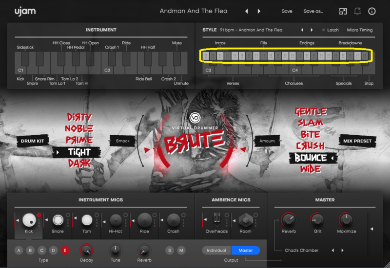
Task: Select the Hi-Hat mic channel icon
Action: point(116,220)
